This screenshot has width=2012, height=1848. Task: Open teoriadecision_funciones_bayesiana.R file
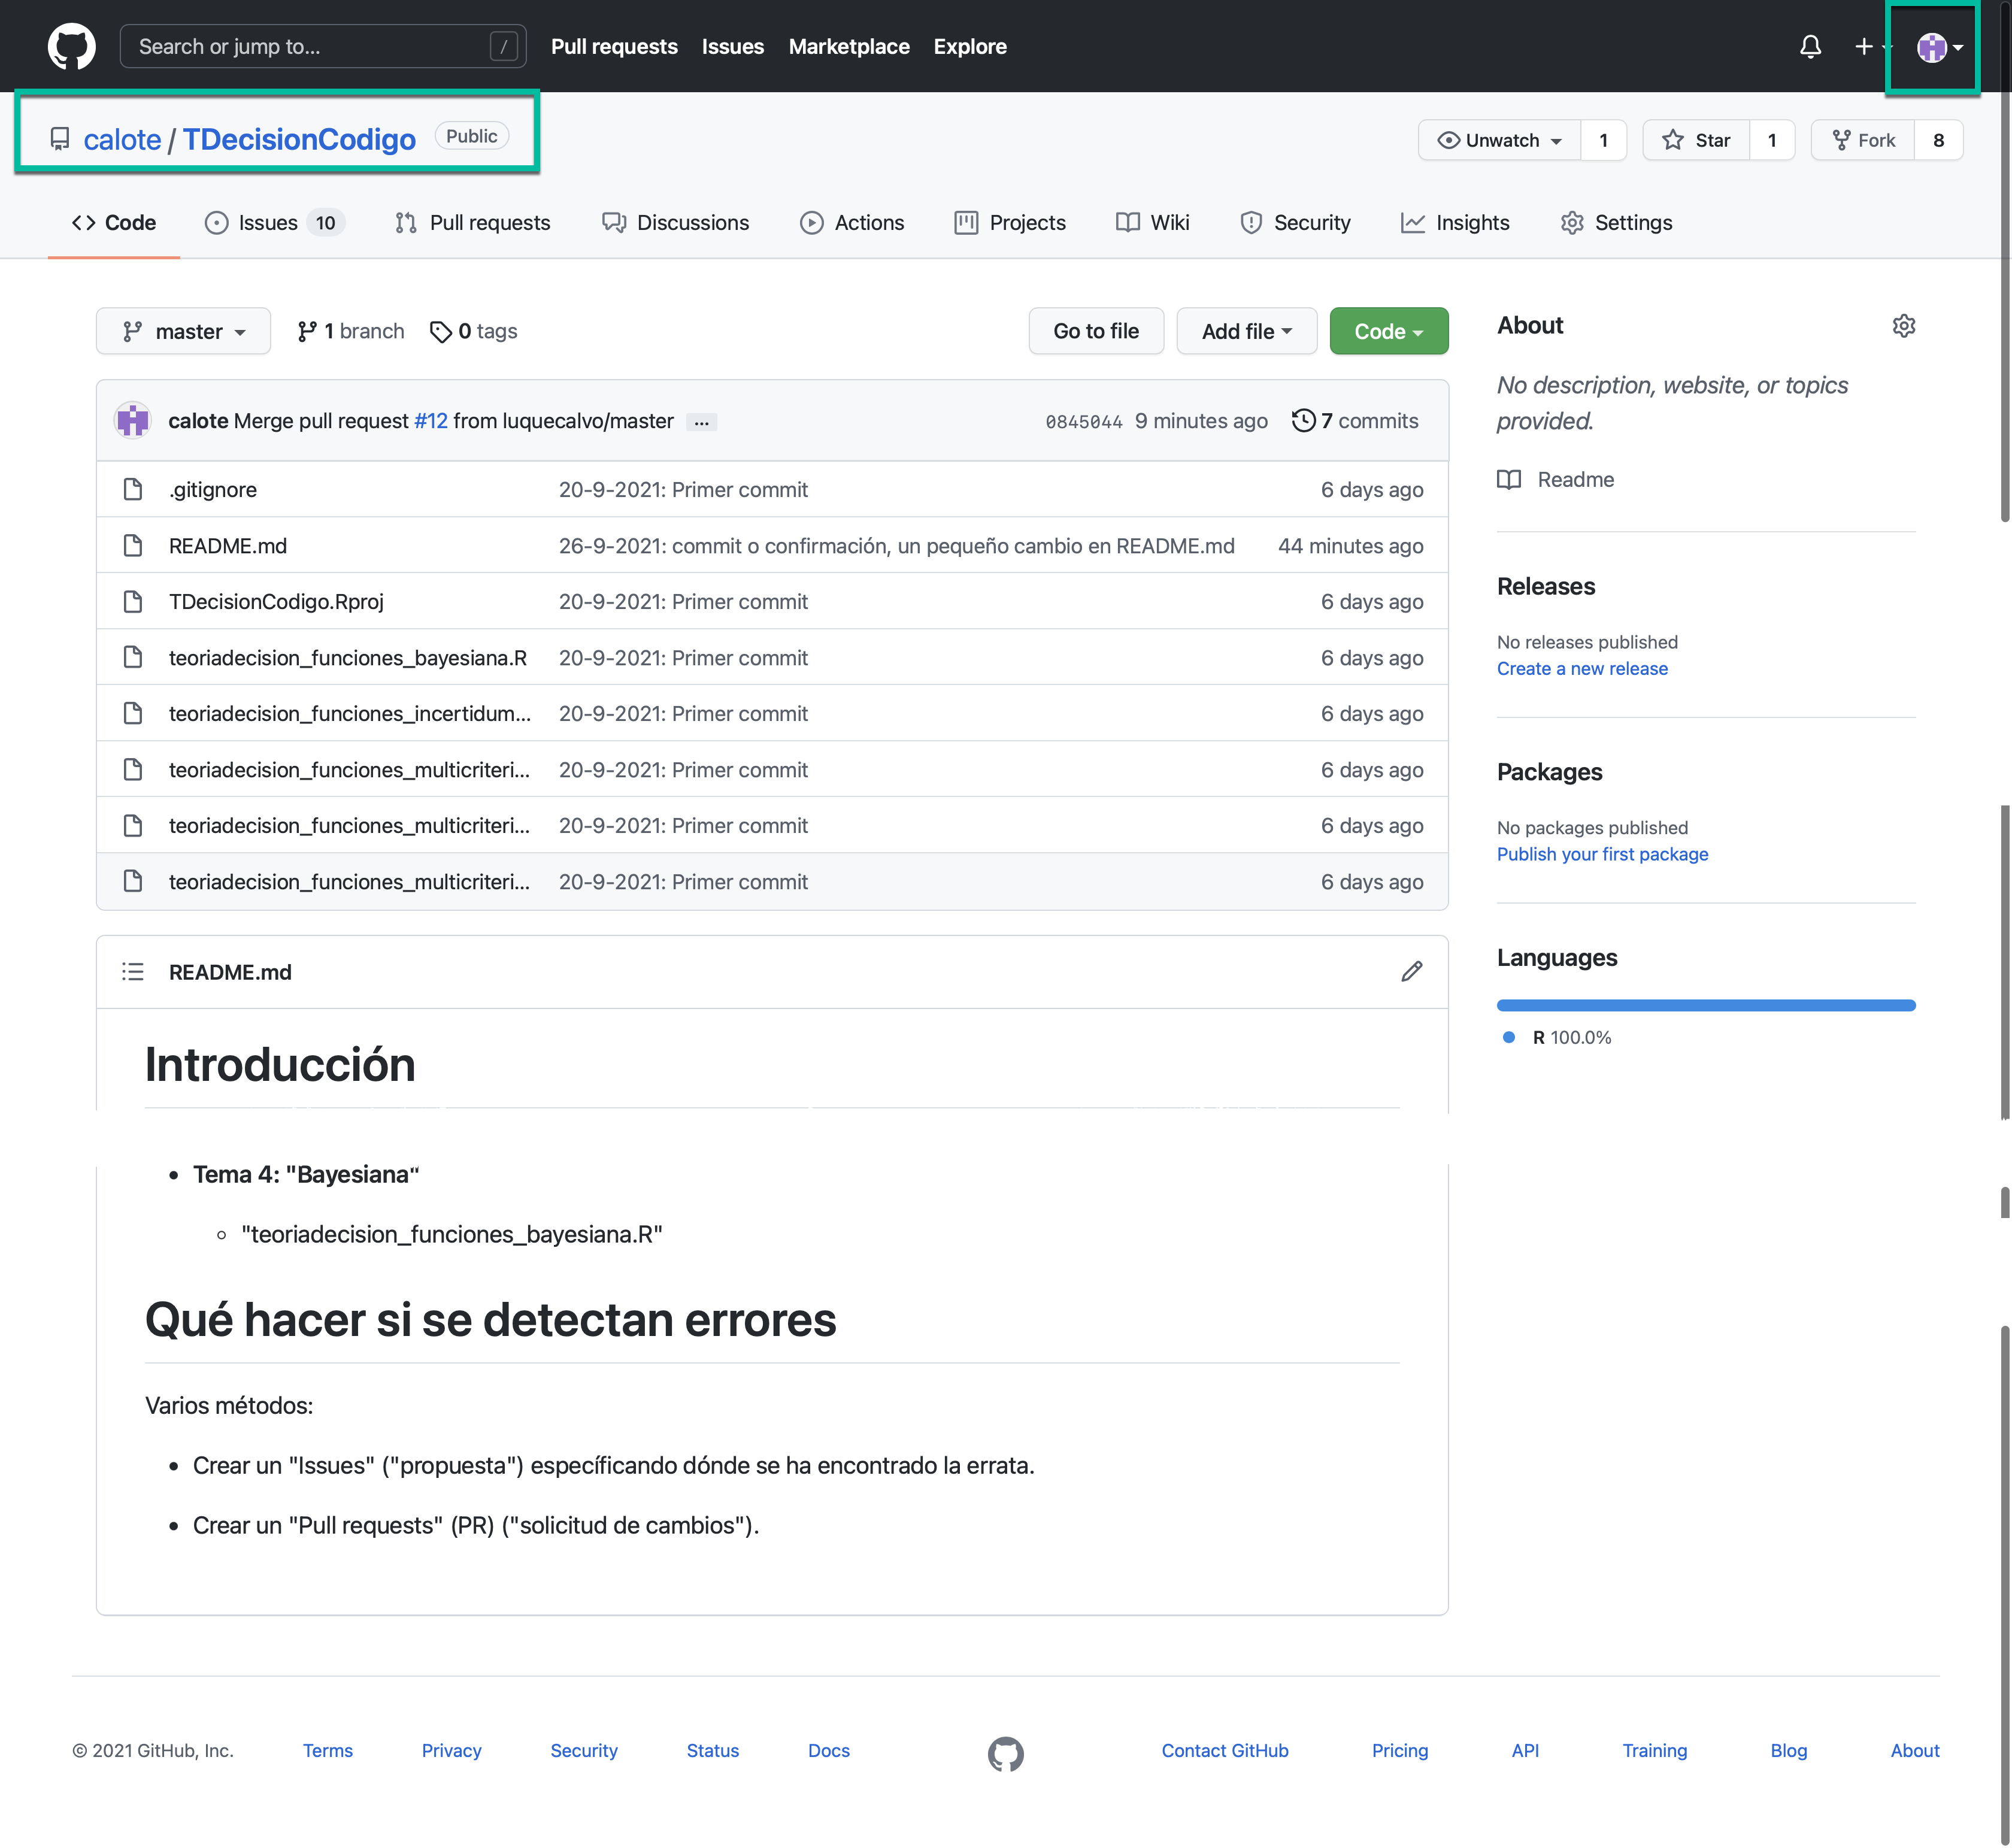348,657
